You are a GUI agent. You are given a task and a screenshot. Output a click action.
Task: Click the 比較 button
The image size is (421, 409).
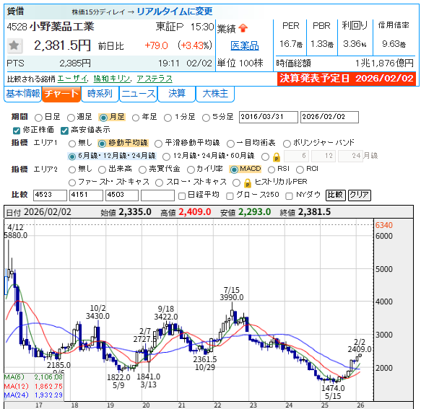[x=335, y=195]
